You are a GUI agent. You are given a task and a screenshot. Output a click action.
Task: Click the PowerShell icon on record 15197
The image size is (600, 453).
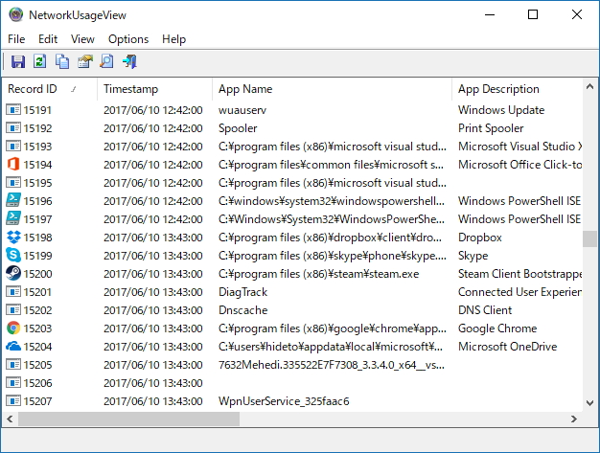coord(13,219)
